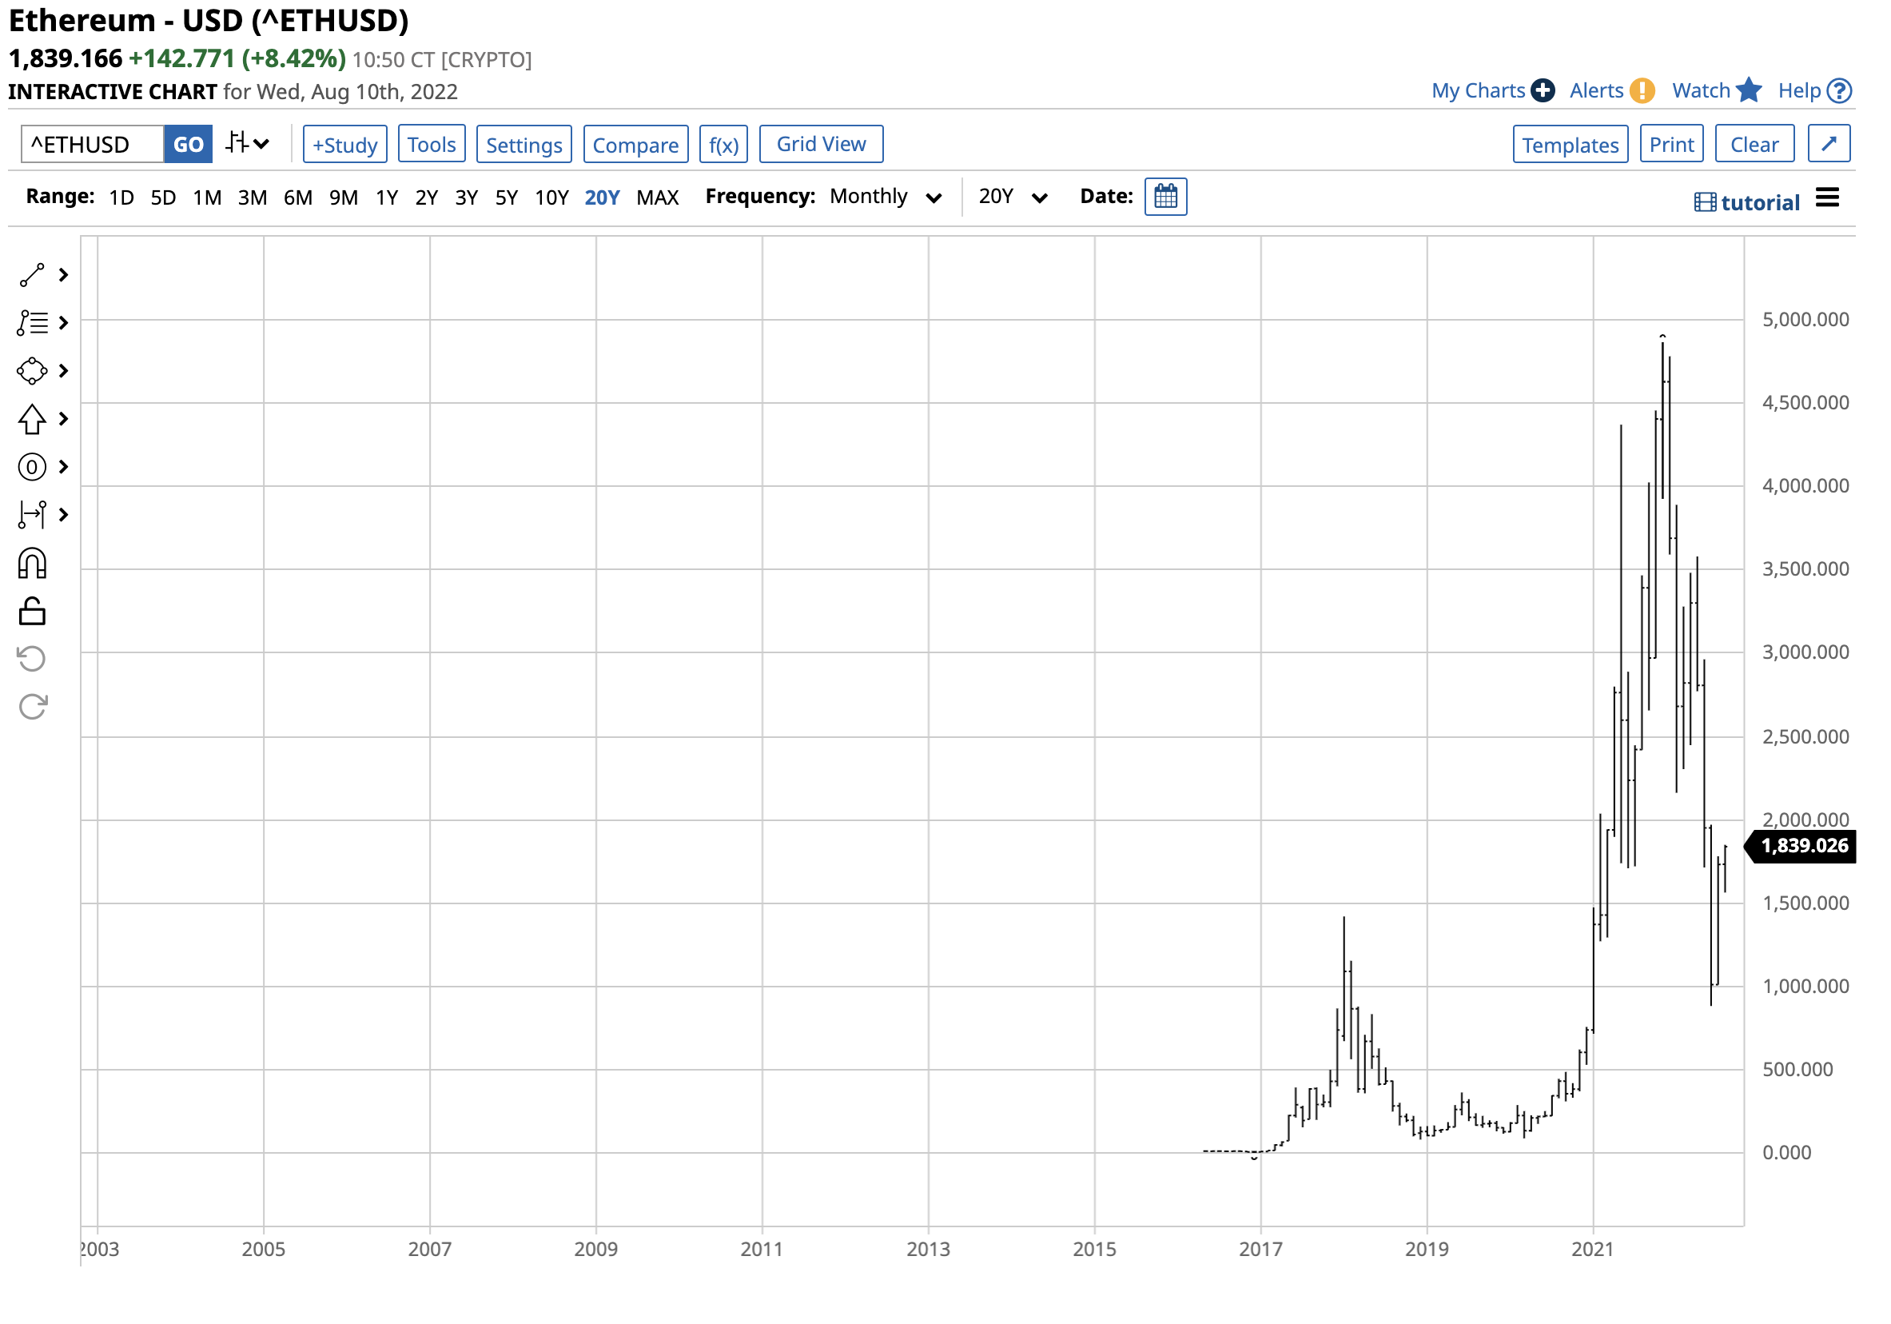Image resolution: width=1891 pixels, height=1324 pixels.
Task: Click the ^ETHUSD symbol input field
Action: coord(92,145)
